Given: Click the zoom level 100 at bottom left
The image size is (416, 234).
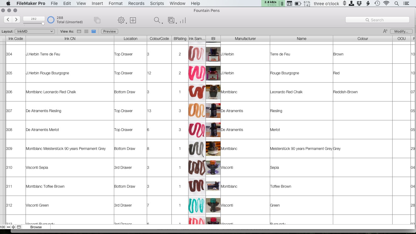Looking at the screenshot, I should click(3, 227).
